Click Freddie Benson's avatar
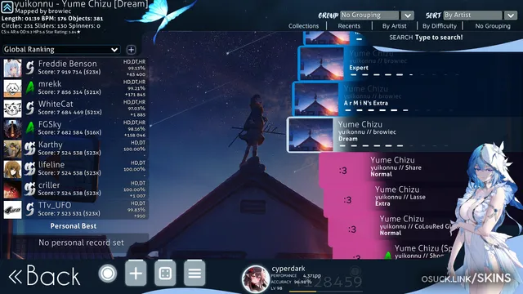Viewport: 523px width, 294px height. click(13, 68)
